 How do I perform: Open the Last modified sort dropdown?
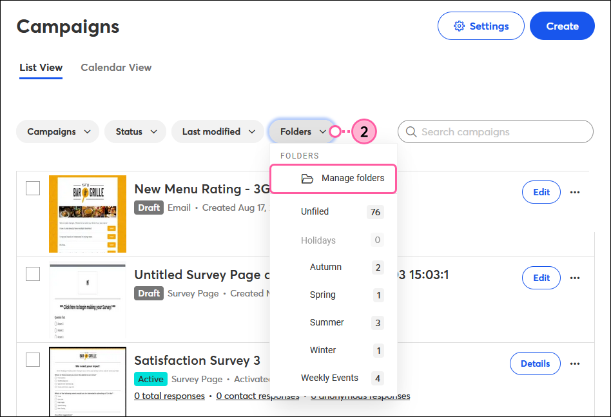point(218,131)
